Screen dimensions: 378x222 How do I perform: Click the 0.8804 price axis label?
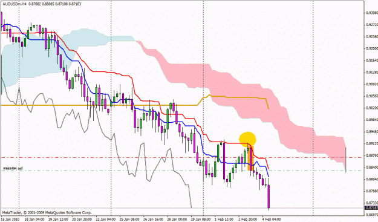click(x=372, y=179)
